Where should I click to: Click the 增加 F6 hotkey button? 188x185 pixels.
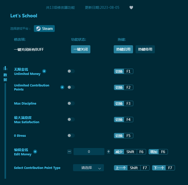point(158,152)
